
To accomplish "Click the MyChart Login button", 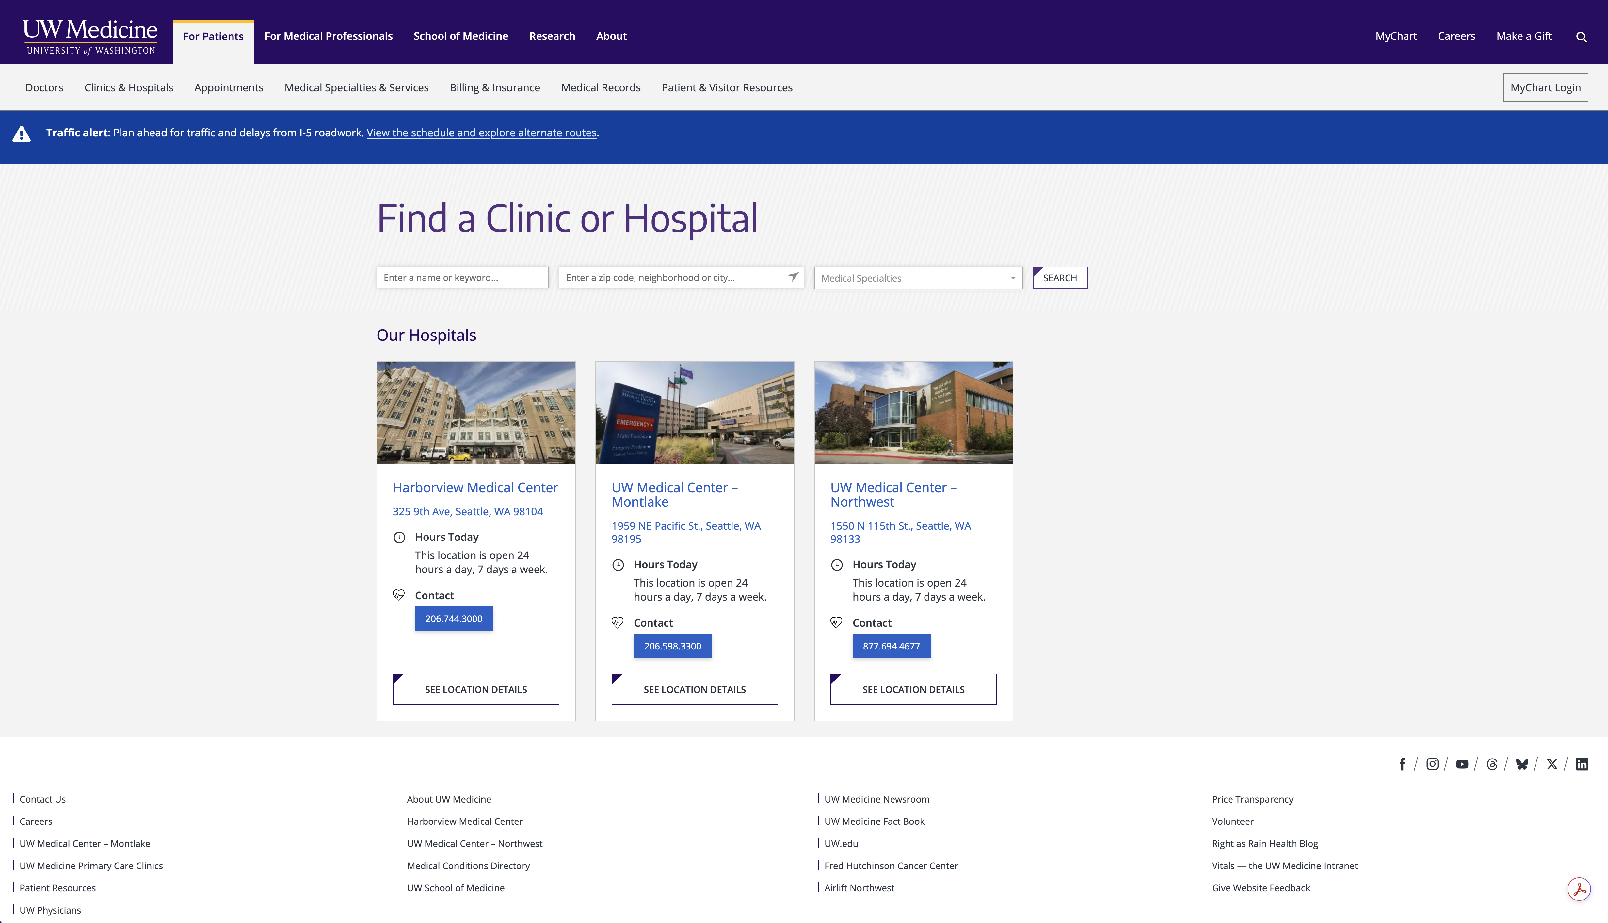I will coord(1545,87).
